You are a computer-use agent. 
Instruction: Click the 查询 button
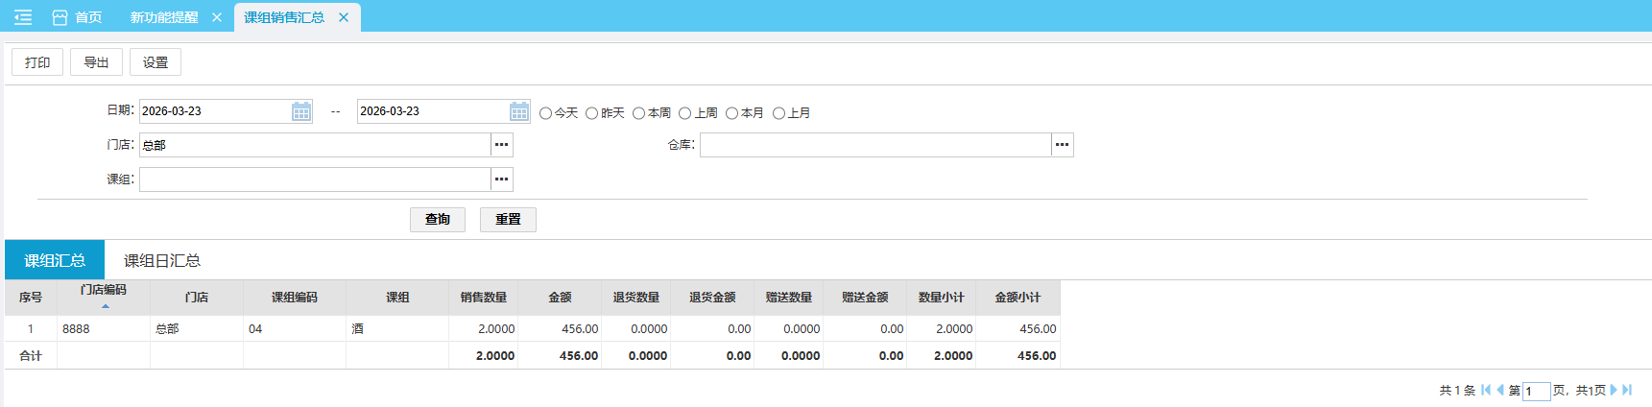click(438, 220)
